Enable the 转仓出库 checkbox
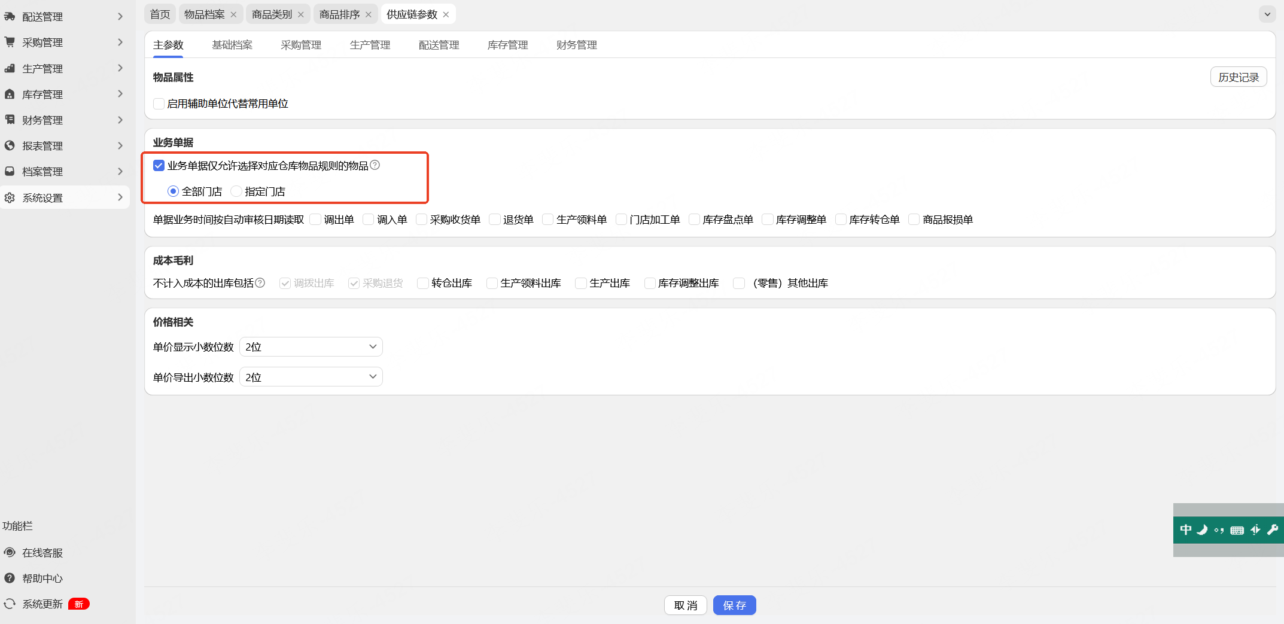 [x=423, y=283]
